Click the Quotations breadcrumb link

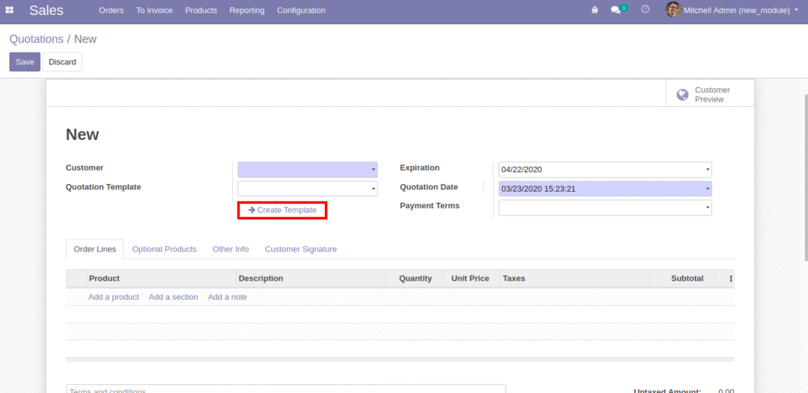(36, 39)
